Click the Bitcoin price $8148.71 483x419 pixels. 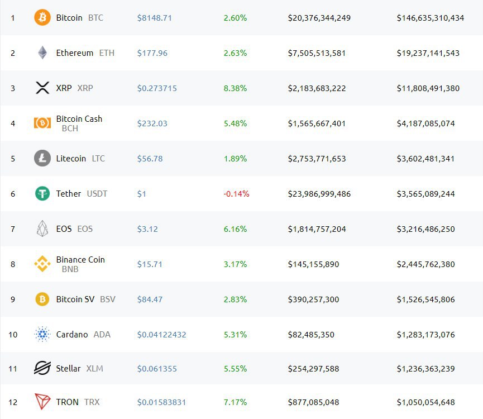[155, 18]
